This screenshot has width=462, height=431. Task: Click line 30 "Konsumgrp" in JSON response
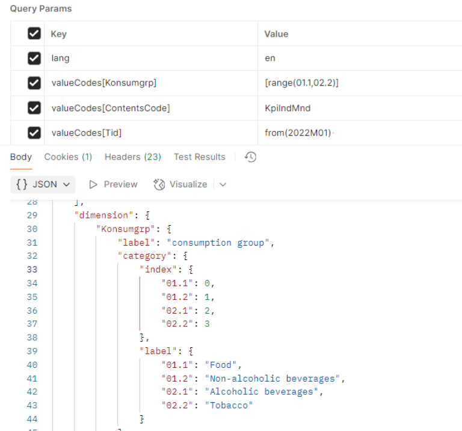[x=129, y=229]
